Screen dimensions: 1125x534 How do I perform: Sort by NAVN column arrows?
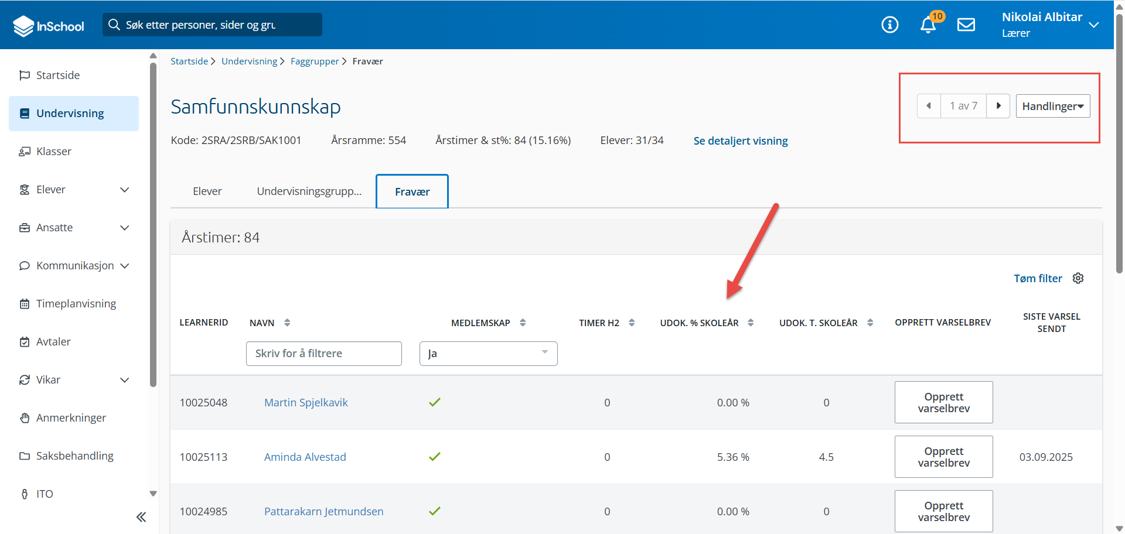coord(287,323)
